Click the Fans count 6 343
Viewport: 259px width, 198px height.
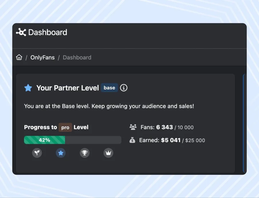(x=164, y=127)
